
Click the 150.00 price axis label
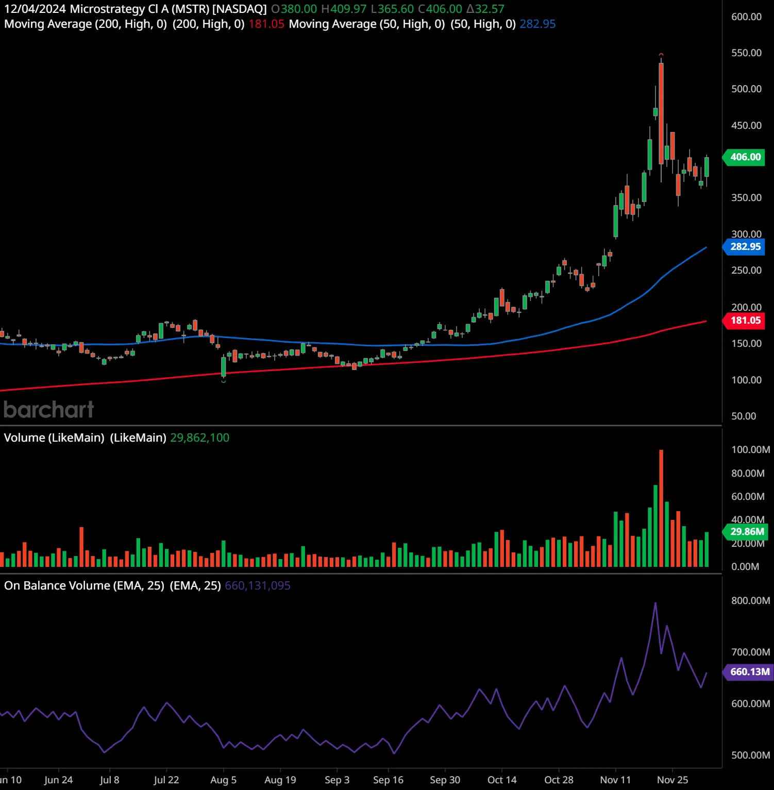coord(746,343)
